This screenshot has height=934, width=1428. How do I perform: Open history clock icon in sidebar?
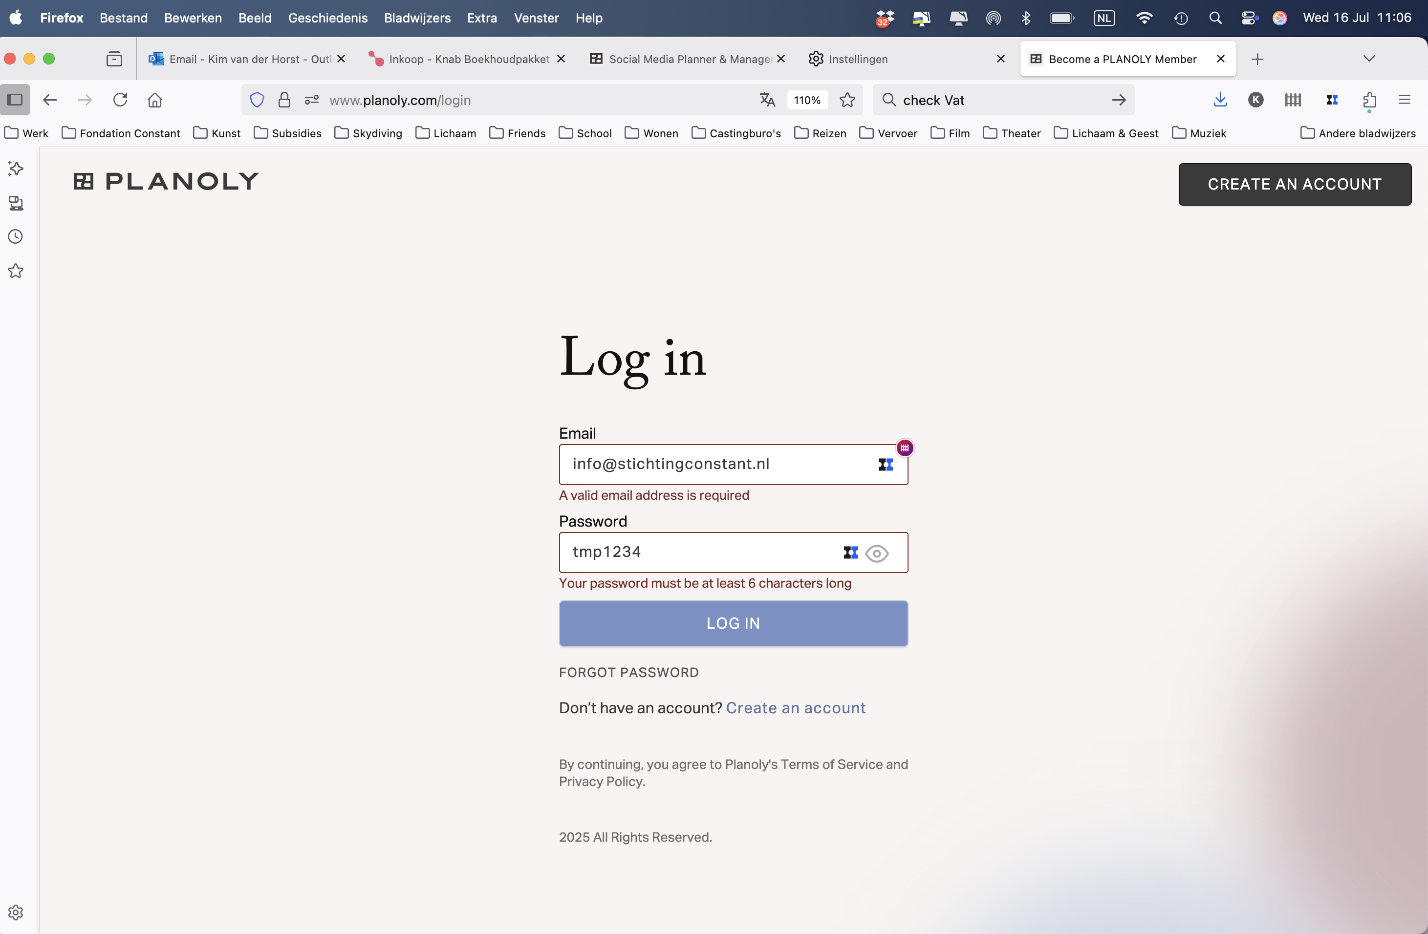16,236
